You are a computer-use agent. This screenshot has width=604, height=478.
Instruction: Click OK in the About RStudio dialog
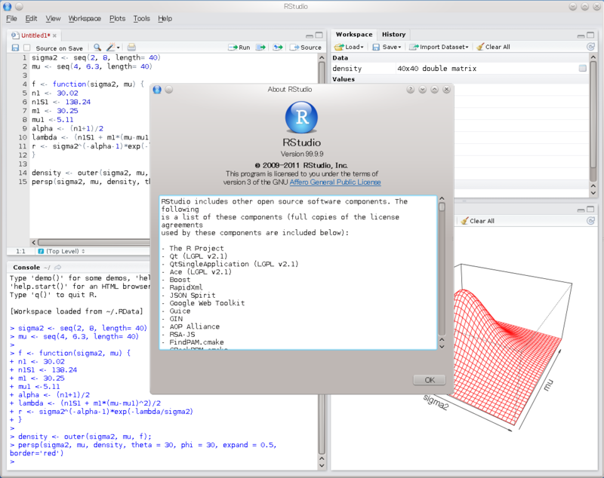430,380
